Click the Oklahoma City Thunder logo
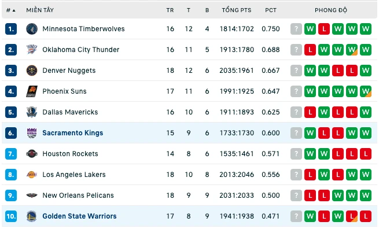 (32, 50)
